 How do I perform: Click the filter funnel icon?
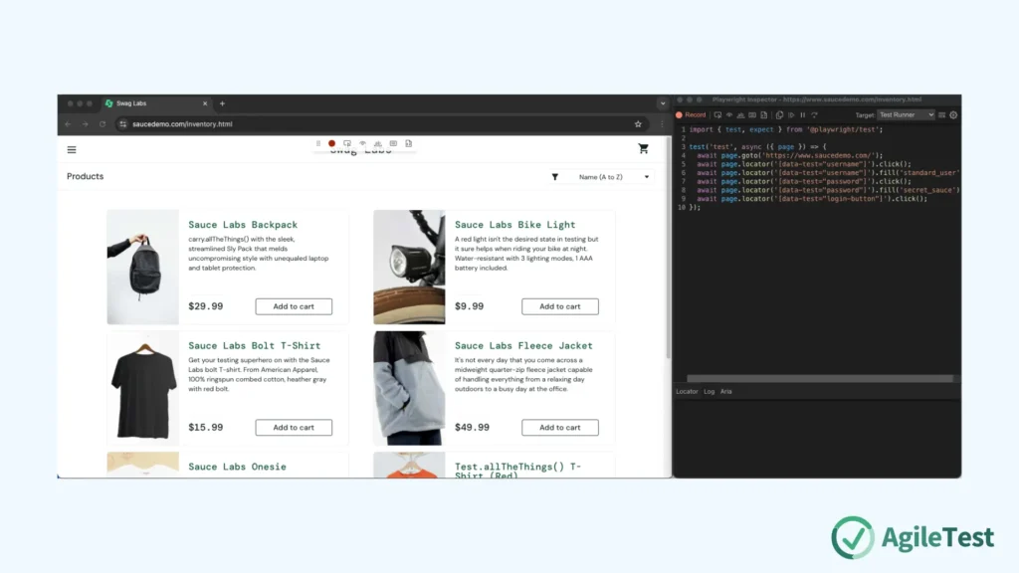(x=555, y=177)
